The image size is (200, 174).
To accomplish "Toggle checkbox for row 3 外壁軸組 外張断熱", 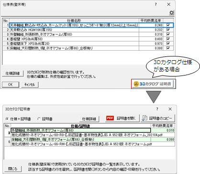I will tap(168, 34).
